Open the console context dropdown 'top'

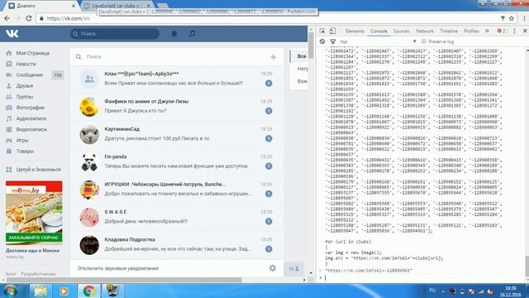378,41
